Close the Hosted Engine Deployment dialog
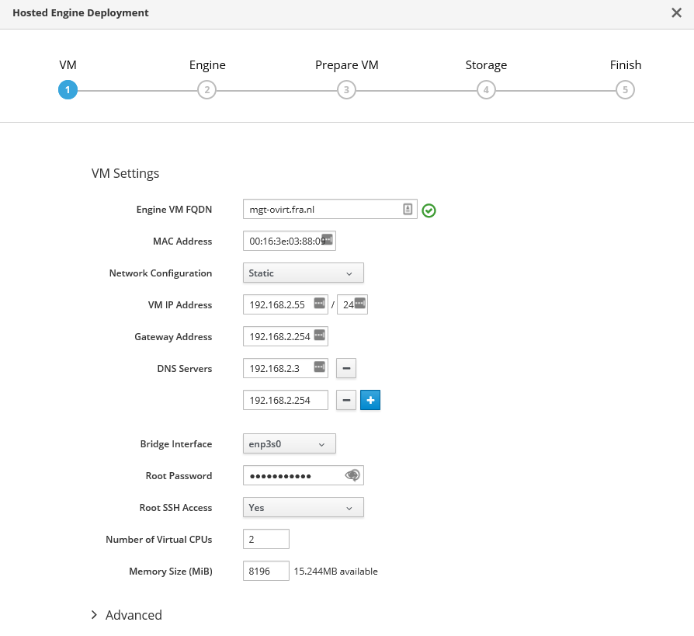Screen dimensions: 694x636 click(x=676, y=13)
